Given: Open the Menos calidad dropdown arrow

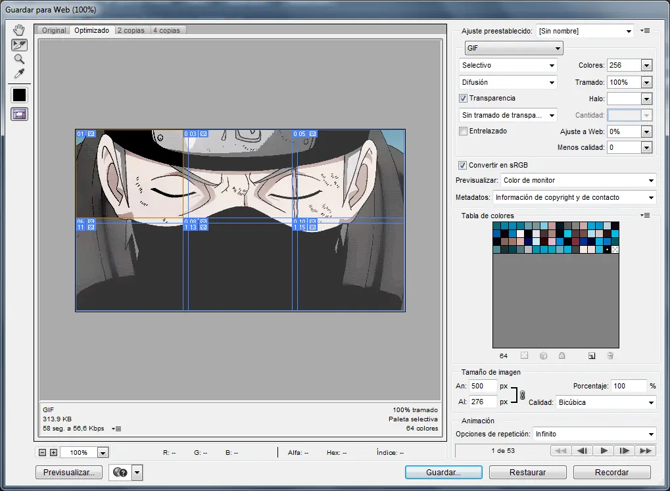Looking at the screenshot, I should 646,147.
